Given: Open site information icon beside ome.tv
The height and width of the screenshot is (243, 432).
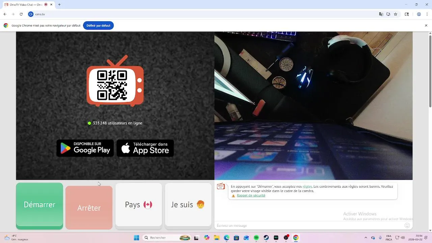Looking at the screenshot, I should point(31,14).
